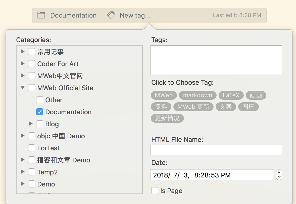Viewport: 296px width, 204px height.
Task: Expand the 播客和文章 Demo category
Action: 23,160
